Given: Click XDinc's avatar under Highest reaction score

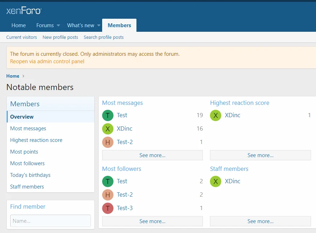Looking at the screenshot, I should coord(216,115).
